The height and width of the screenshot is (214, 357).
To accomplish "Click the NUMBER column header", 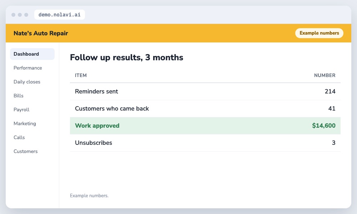I will pos(325,75).
